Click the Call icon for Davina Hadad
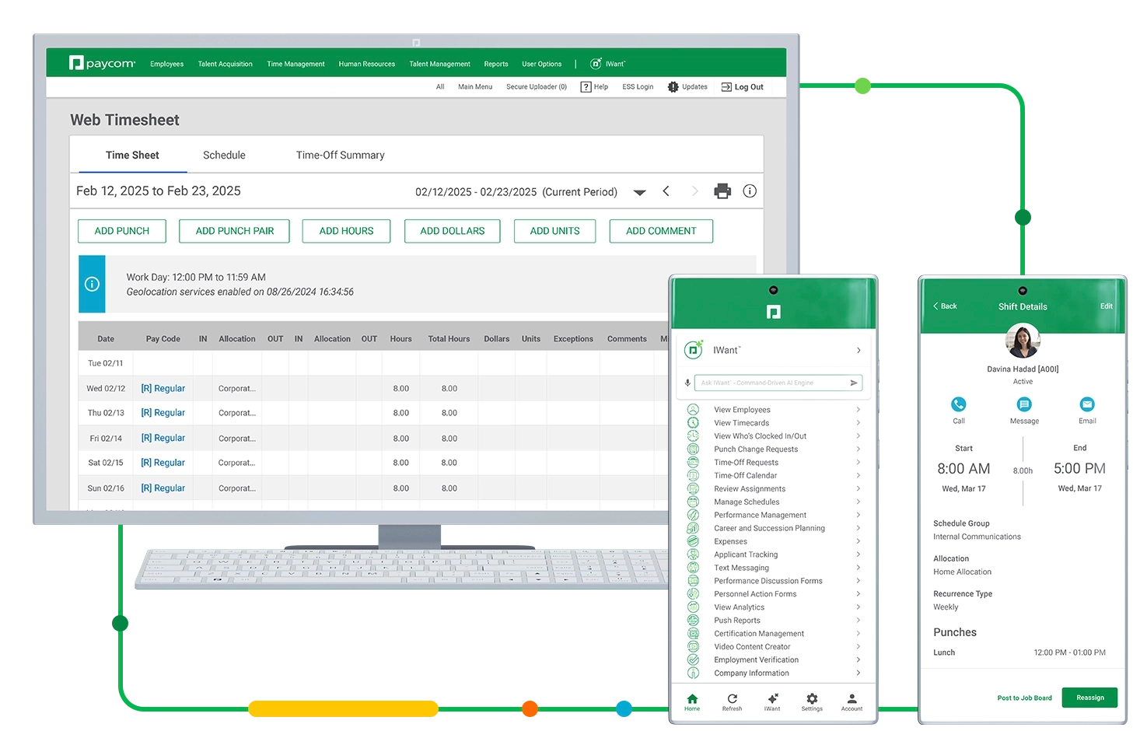The image size is (1140, 731). [959, 404]
